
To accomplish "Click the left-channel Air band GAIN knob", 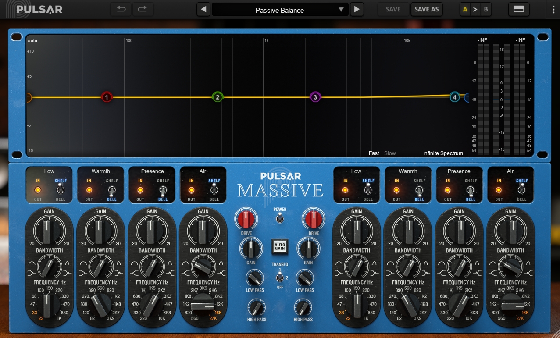I will point(203,230).
